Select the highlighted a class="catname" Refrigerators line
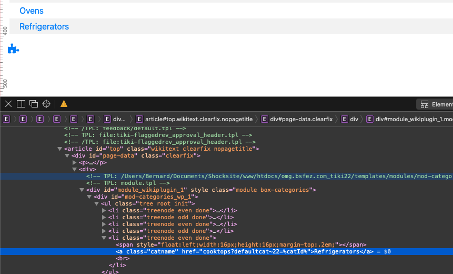This screenshot has width=453, height=274. [x=226, y=252]
